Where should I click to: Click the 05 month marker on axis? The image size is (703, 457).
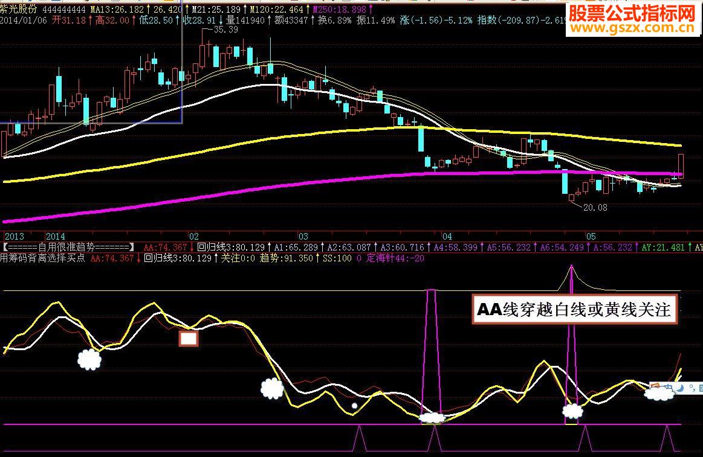591,237
